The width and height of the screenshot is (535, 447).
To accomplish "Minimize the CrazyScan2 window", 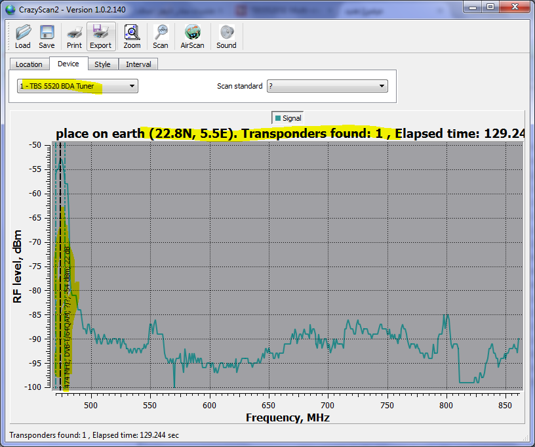I will tap(473, 7).
